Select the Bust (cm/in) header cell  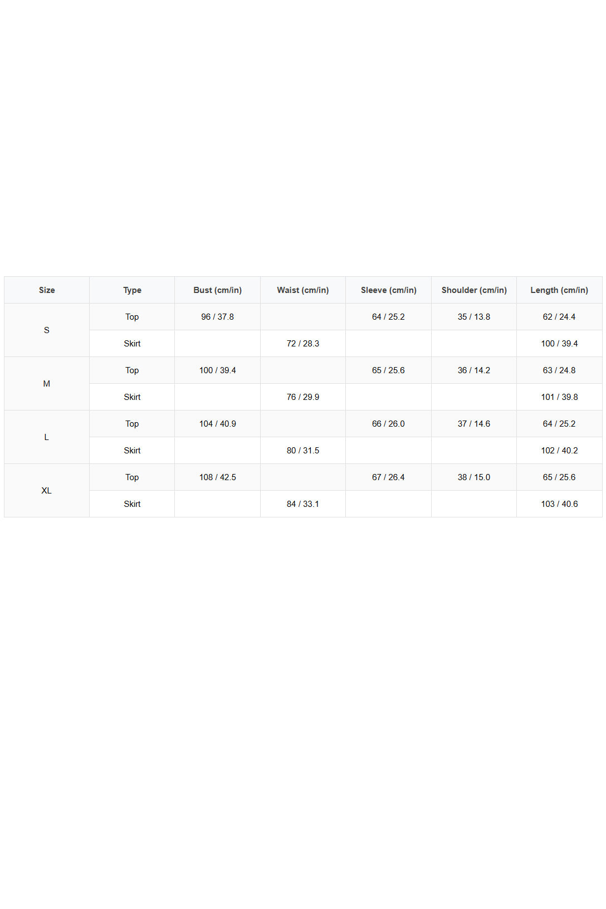(218, 290)
